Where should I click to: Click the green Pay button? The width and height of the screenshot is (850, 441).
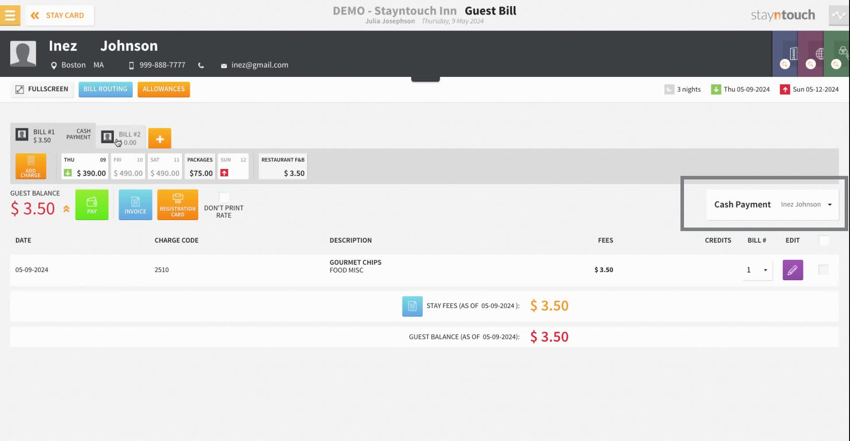[92, 205]
